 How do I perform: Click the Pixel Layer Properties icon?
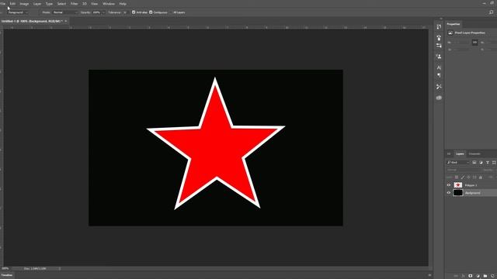click(450, 33)
